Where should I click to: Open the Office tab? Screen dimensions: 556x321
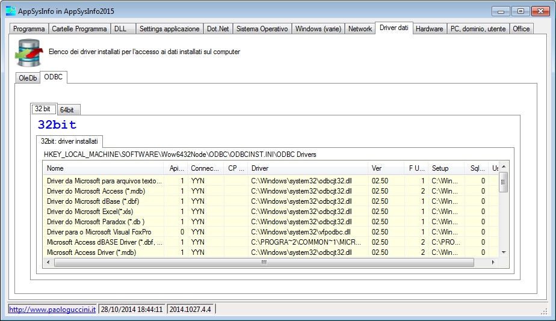(x=521, y=29)
